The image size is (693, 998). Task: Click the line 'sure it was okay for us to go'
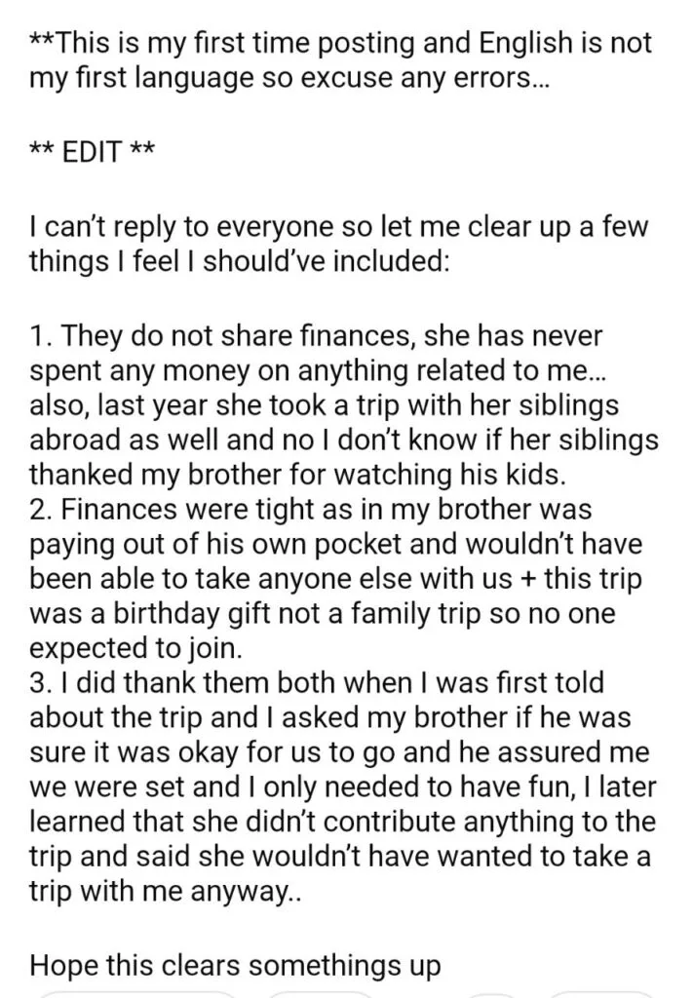(x=340, y=751)
